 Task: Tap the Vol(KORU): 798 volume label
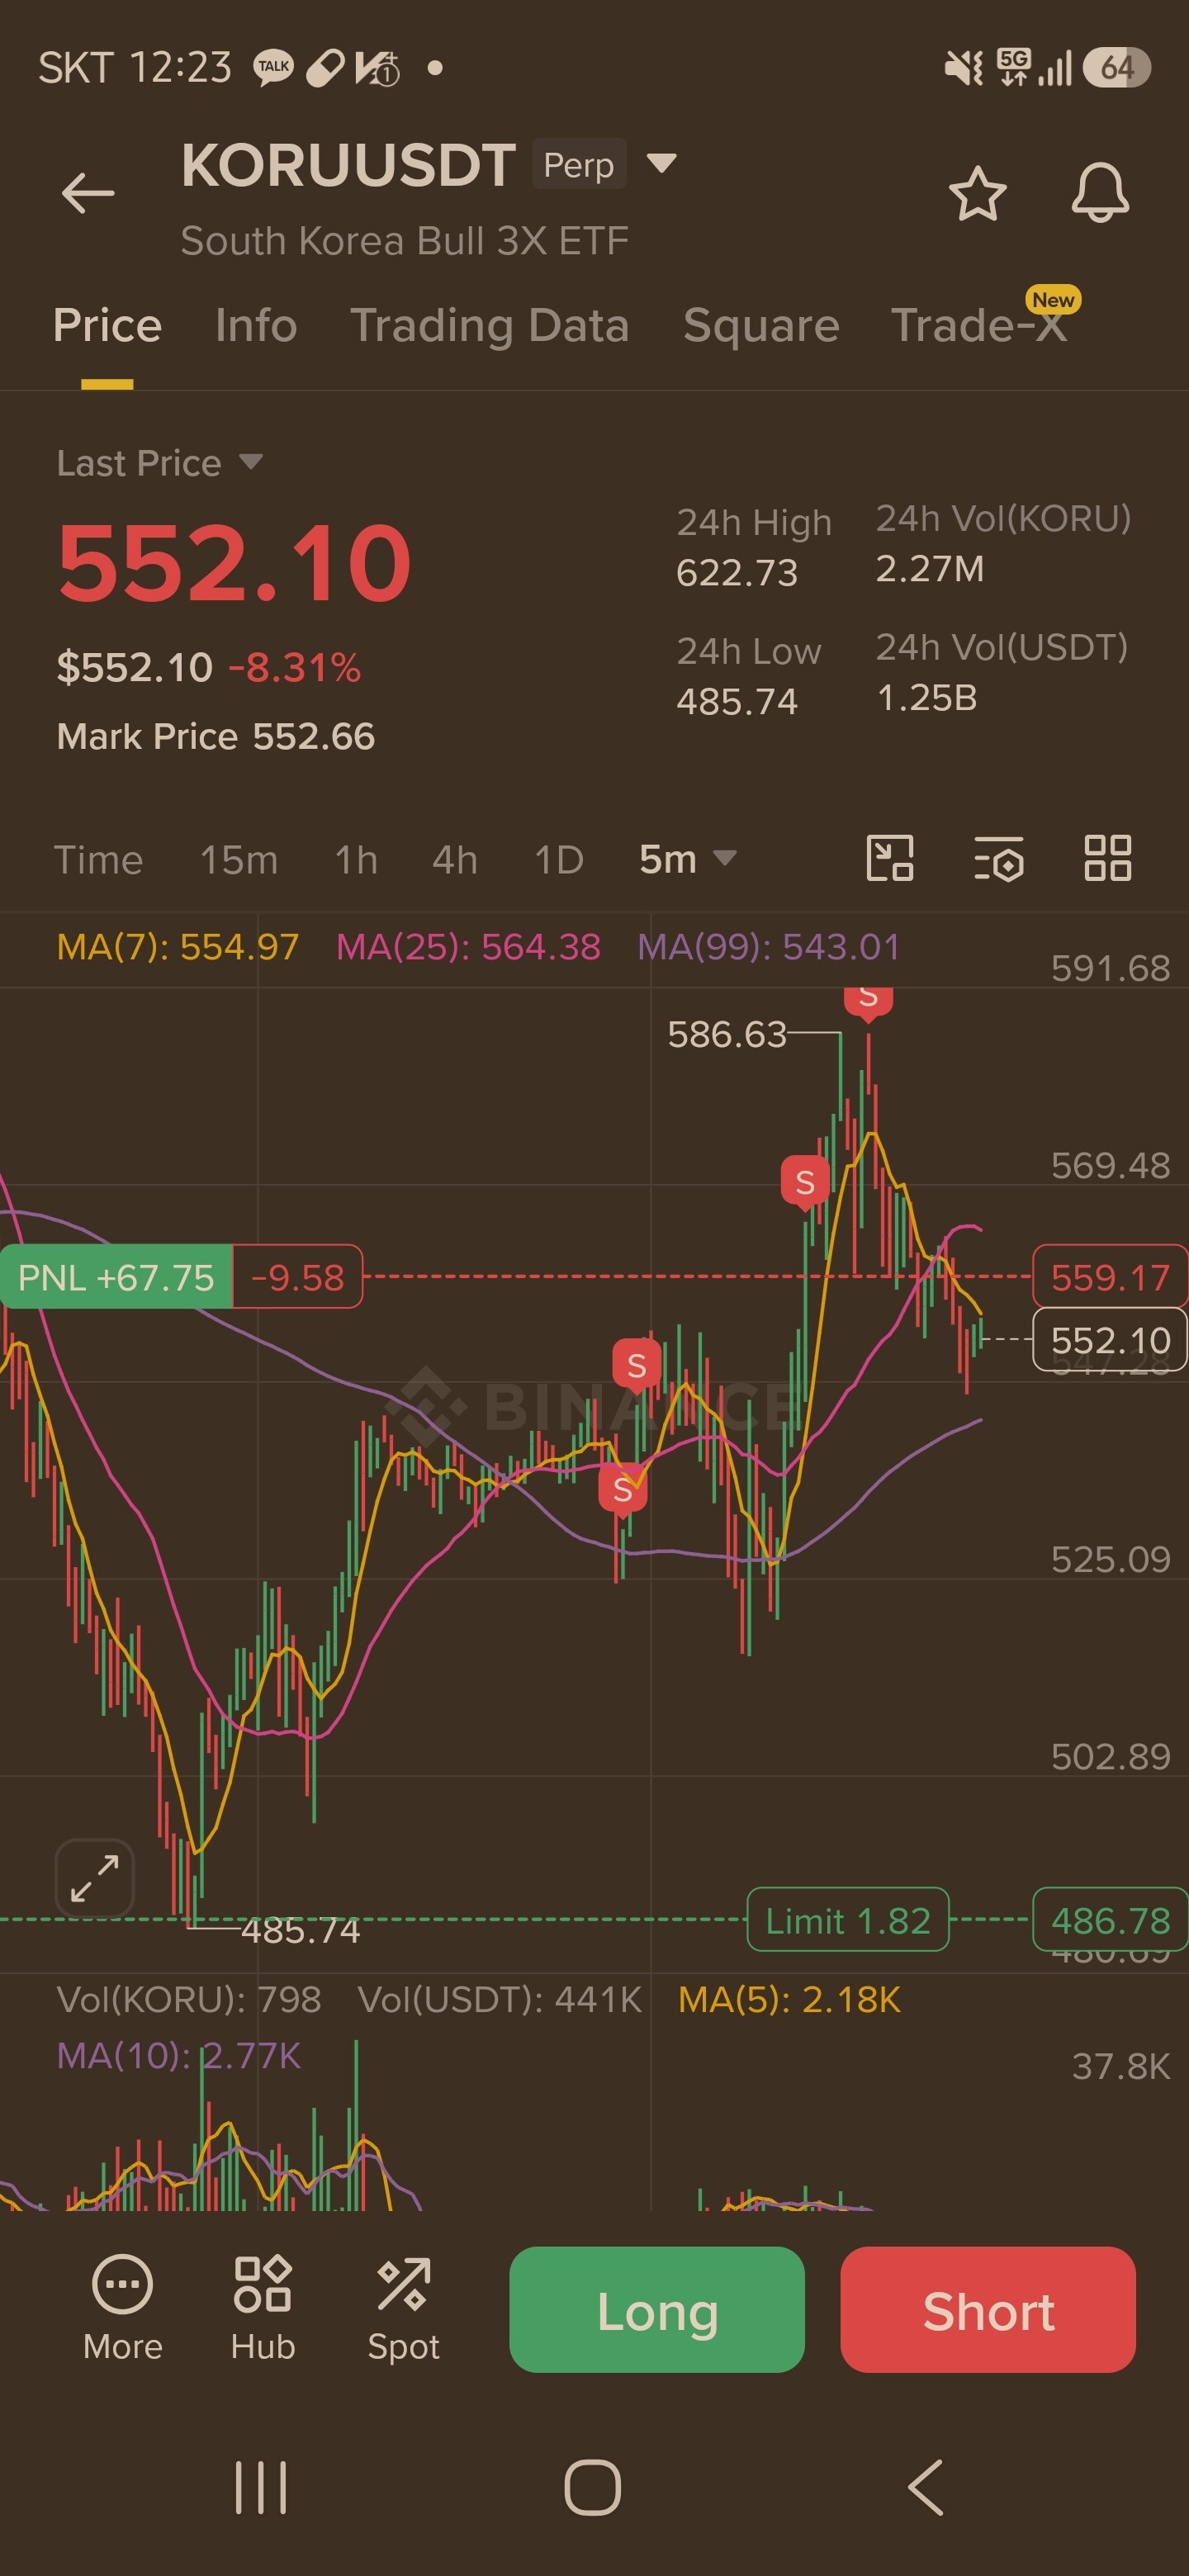coord(189,2000)
